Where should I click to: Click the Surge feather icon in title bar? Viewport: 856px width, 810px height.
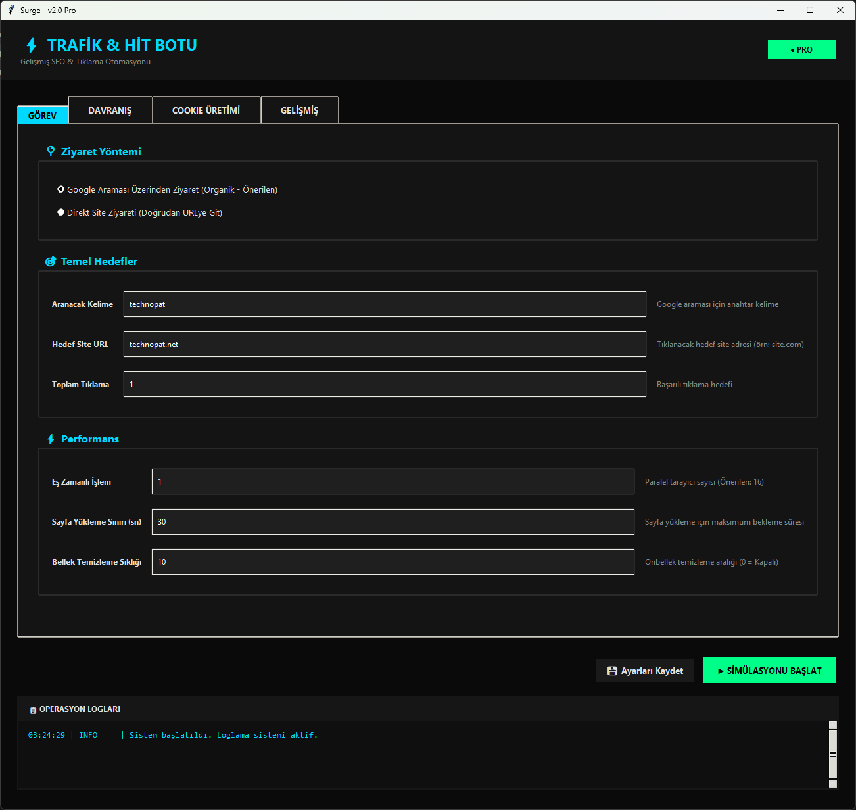[11, 10]
